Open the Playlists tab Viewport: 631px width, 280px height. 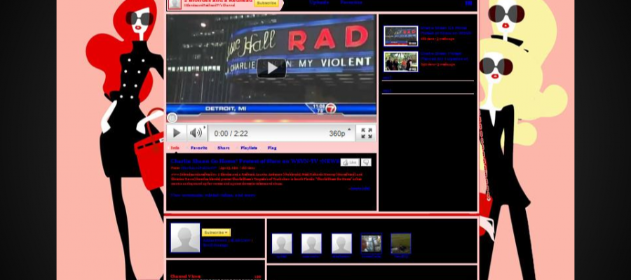[x=249, y=148]
